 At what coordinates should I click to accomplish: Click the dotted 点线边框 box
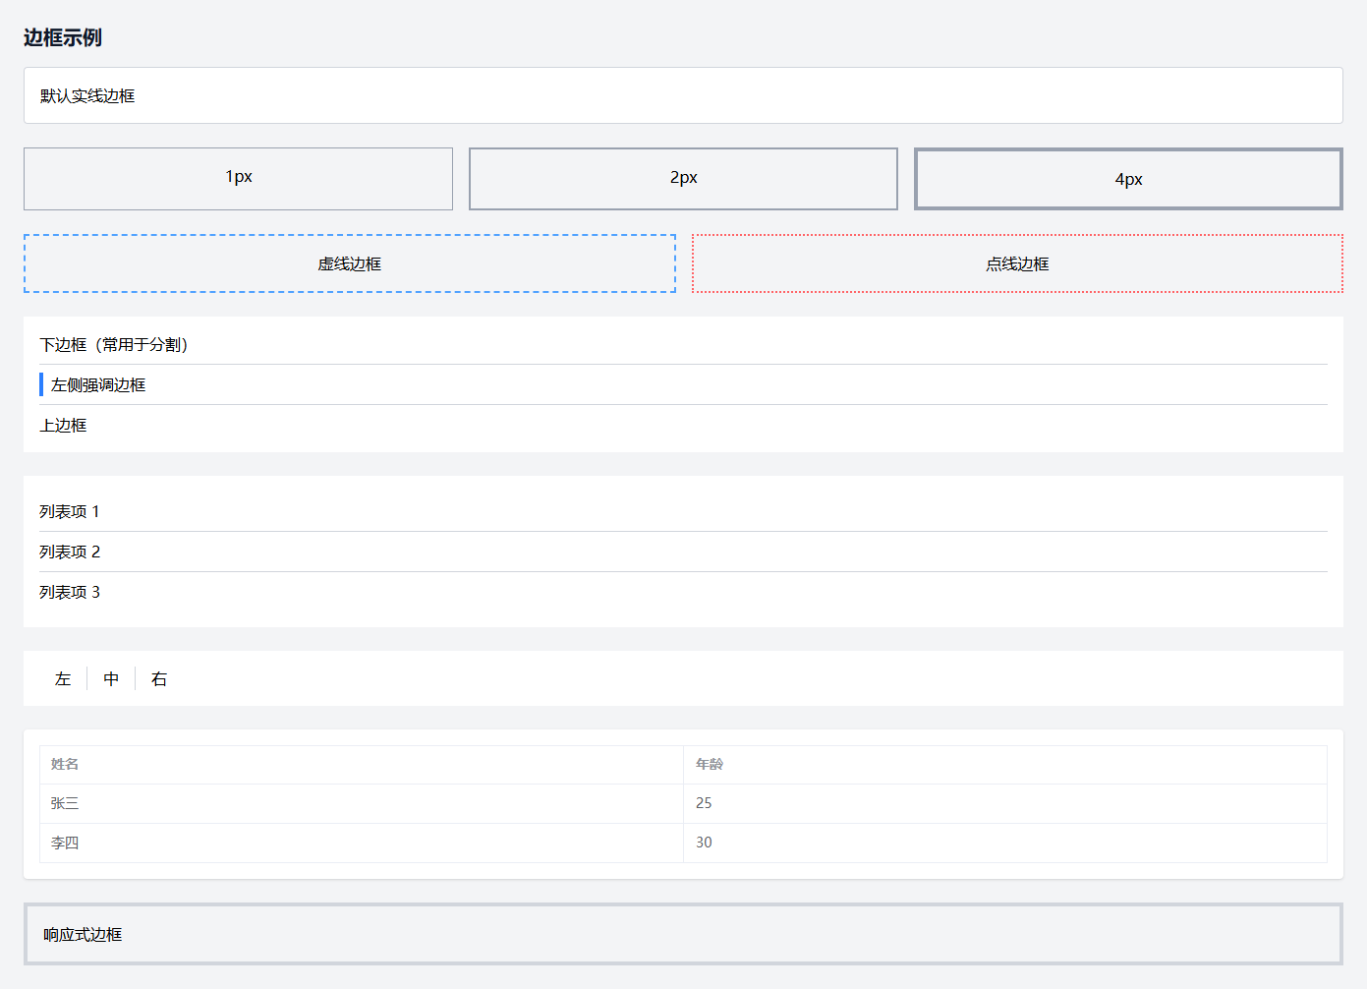[1017, 263]
